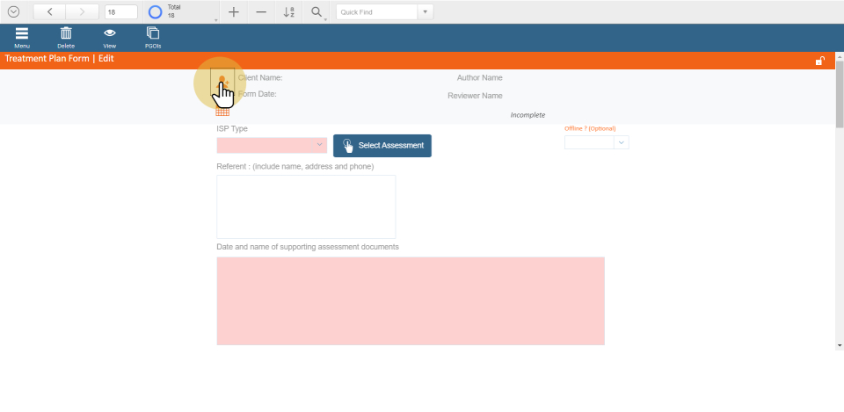
Task: Open the ISP Type dropdown
Action: (272, 144)
